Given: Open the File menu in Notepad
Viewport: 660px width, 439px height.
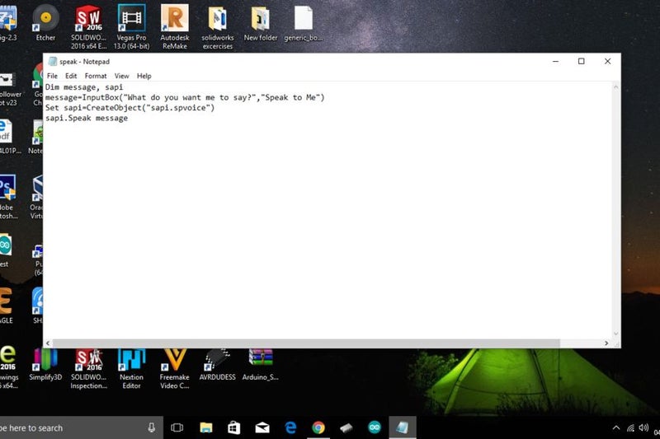Looking at the screenshot, I should [52, 76].
